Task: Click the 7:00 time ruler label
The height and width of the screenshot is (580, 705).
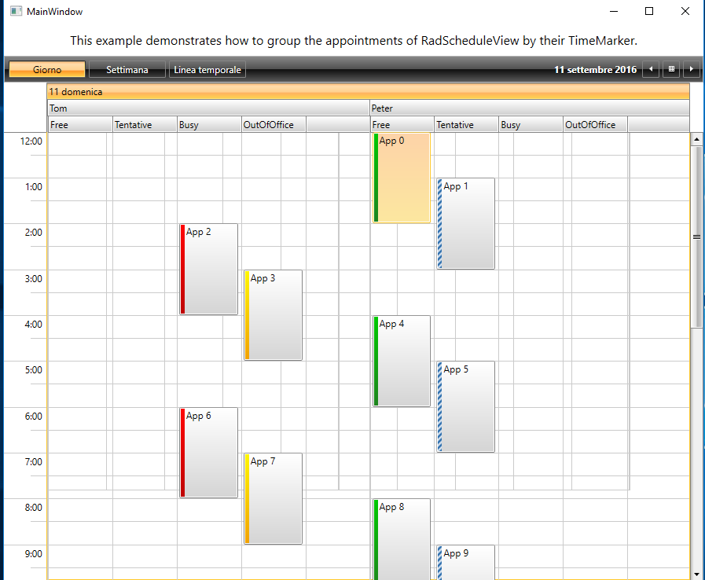Action: (x=34, y=462)
